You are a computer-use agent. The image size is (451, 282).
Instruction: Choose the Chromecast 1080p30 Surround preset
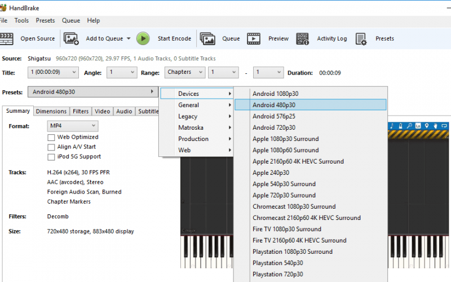[x=311, y=206]
